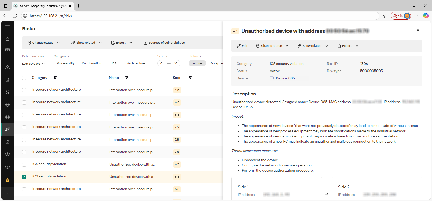This screenshot has width=432, height=201.
Task: Expand Change status dropdown in the Risks toolbar
Action: pyautogui.click(x=44, y=43)
